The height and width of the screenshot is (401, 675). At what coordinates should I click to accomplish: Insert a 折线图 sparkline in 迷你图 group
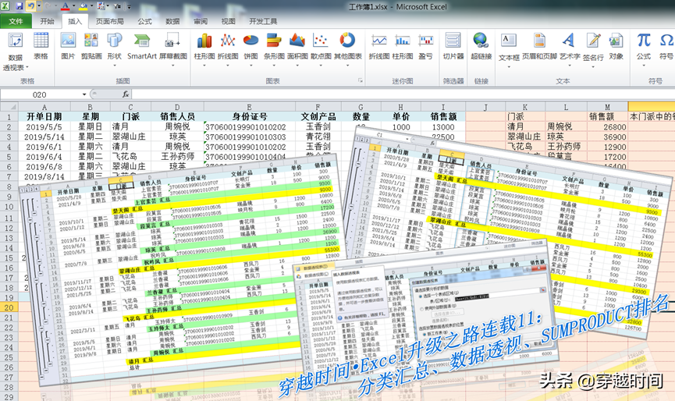(379, 47)
